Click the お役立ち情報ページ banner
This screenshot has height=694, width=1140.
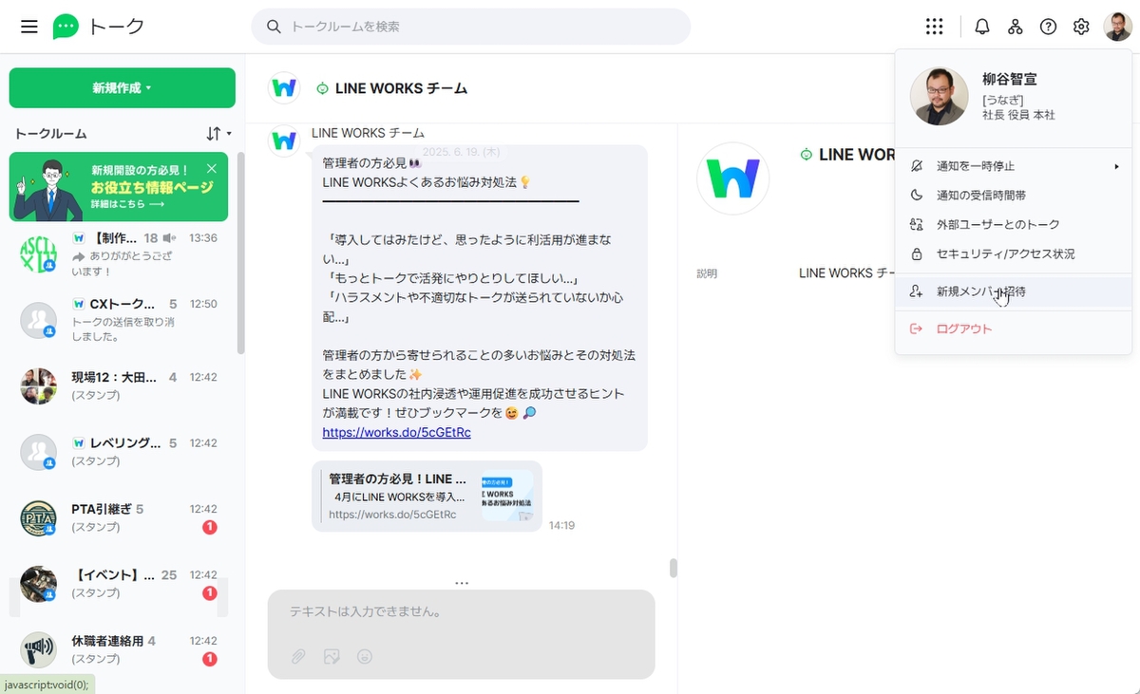pyautogui.click(x=119, y=187)
